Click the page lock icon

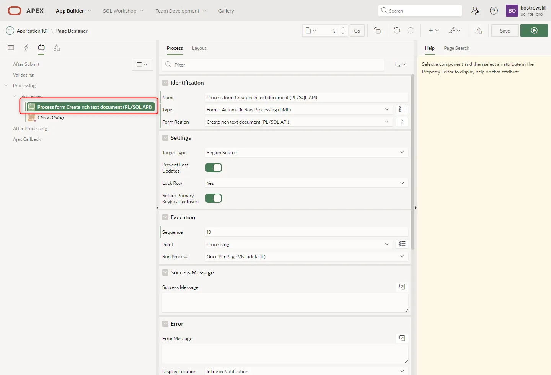[x=377, y=31]
